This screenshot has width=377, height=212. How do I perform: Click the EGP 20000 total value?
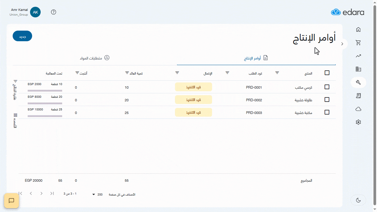point(34,180)
